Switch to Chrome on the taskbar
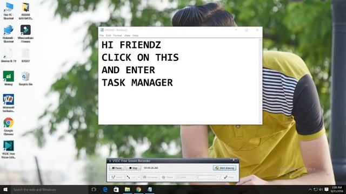Viewport: 346px width, 194px height. tap(138, 189)
